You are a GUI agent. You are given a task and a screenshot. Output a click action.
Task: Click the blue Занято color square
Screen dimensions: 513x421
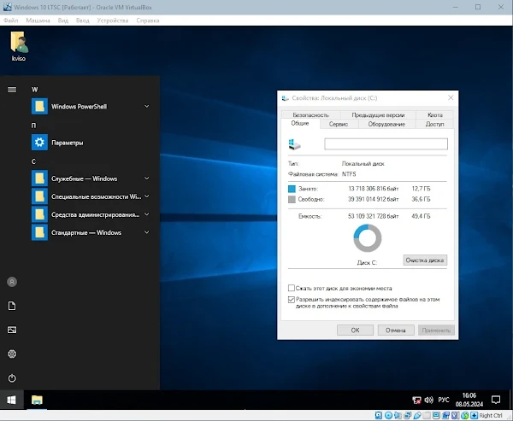(292, 189)
